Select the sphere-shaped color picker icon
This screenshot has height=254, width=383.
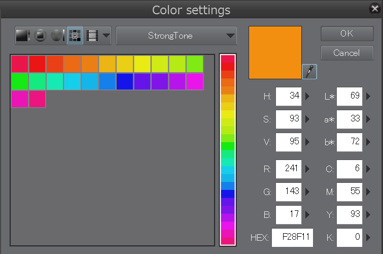[x=57, y=36]
